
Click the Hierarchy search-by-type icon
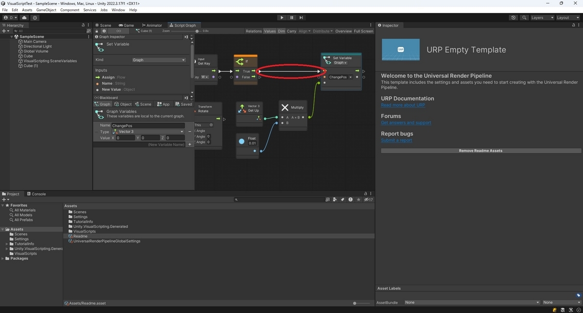(88, 31)
